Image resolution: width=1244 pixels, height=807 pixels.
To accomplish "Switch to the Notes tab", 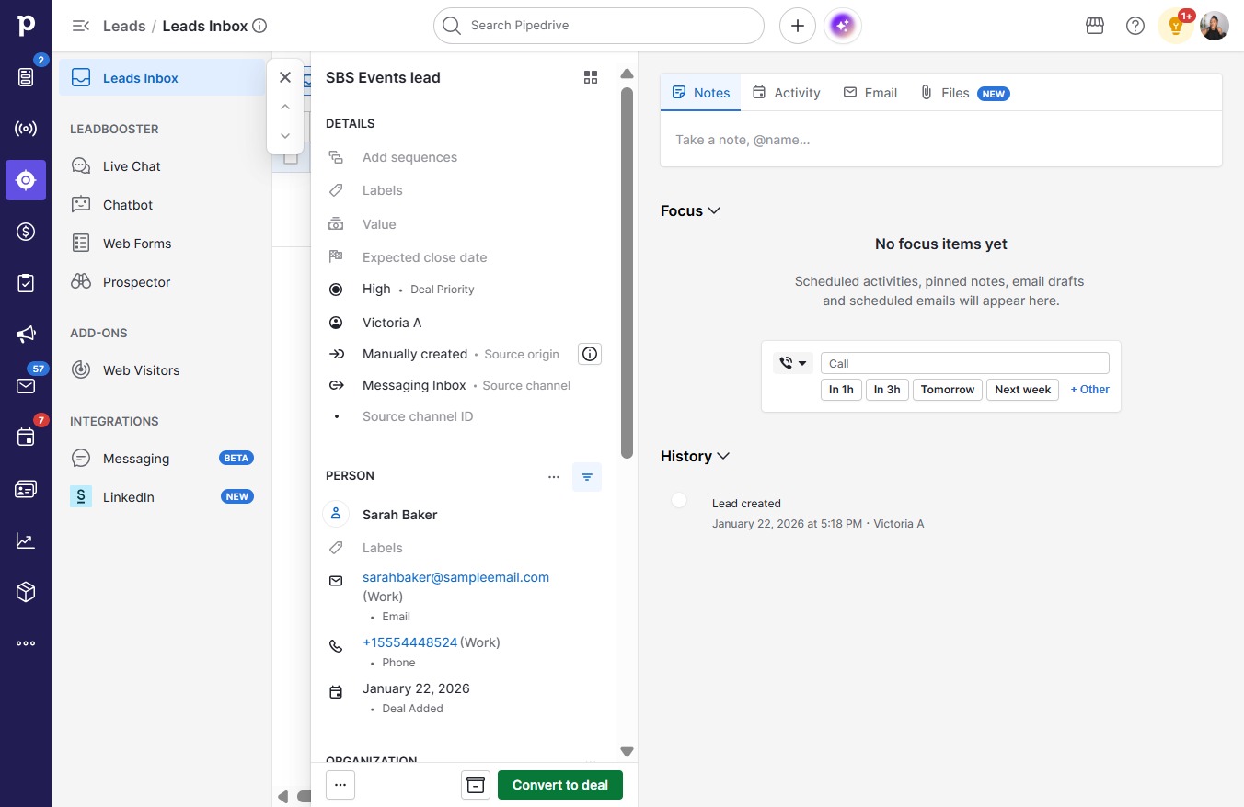I will point(701,93).
